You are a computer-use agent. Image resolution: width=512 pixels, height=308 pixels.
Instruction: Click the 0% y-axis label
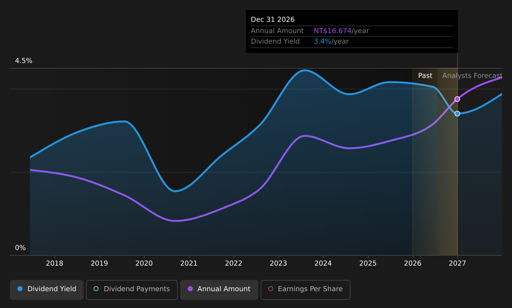[x=21, y=248]
